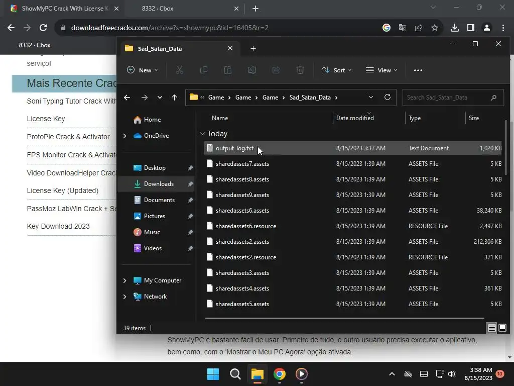Click the share page icon in address bar
Screen dimensions: 514x386
[419, 28]
